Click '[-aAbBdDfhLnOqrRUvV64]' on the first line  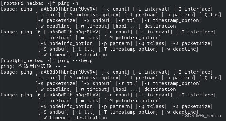pos(66,9)
